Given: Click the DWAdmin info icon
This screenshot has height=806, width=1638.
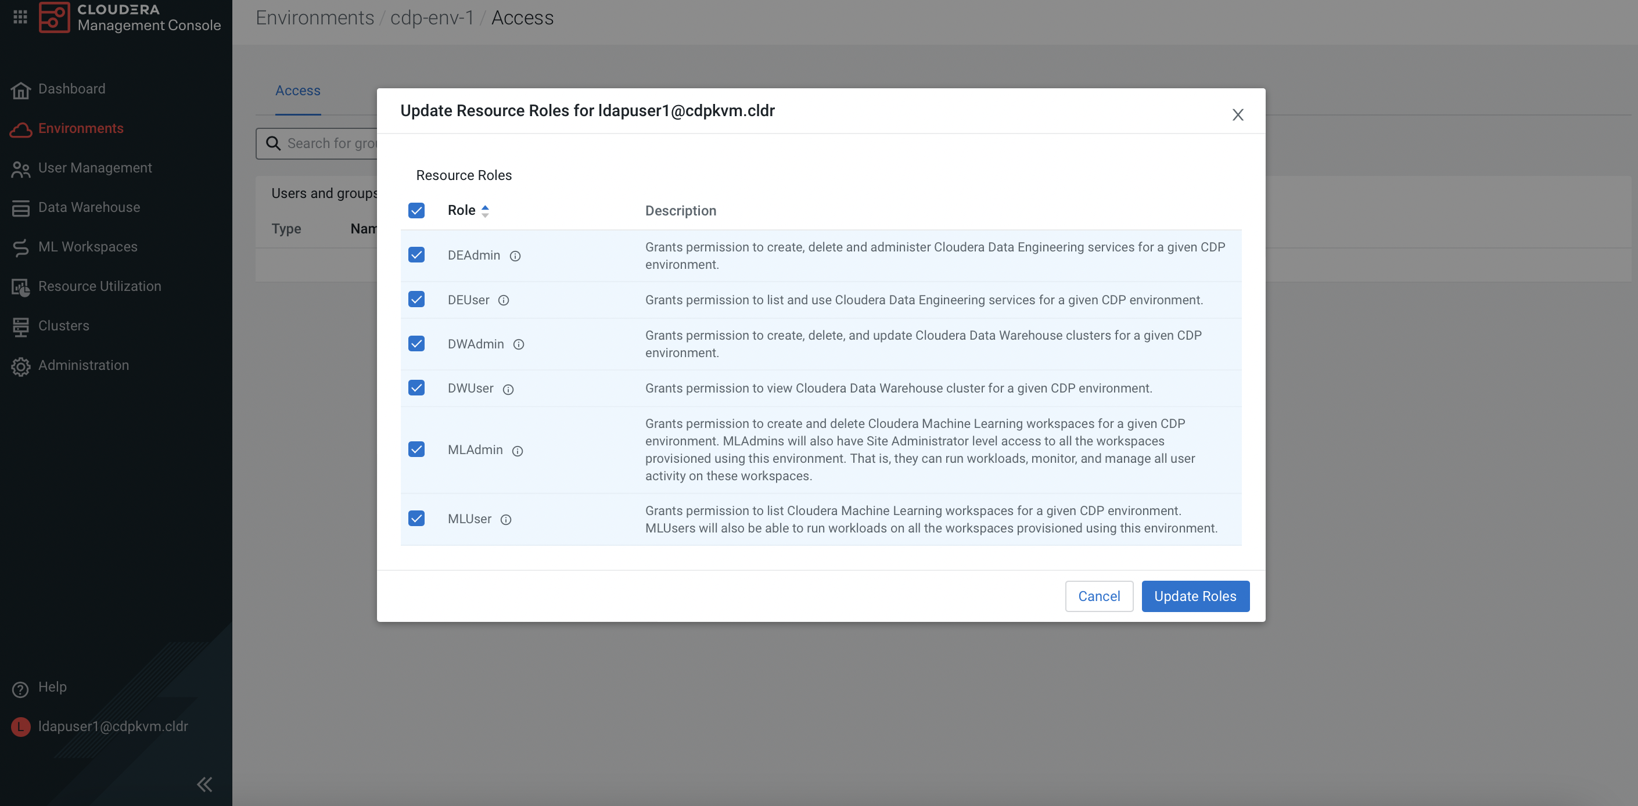Looking at the screenshot, I should point(519,344).
